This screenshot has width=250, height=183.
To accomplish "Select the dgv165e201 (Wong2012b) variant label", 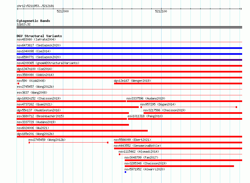I will [35, 134].
